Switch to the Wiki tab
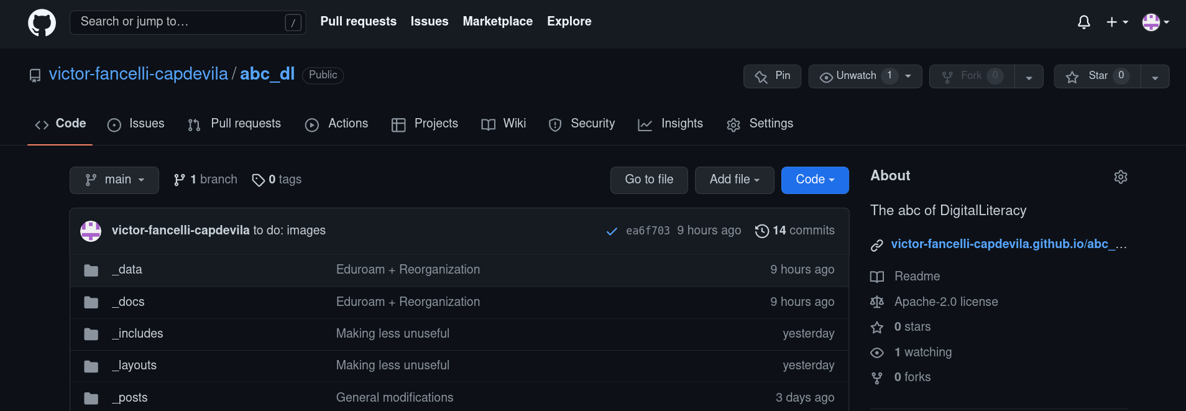 (x=503, y=124)
